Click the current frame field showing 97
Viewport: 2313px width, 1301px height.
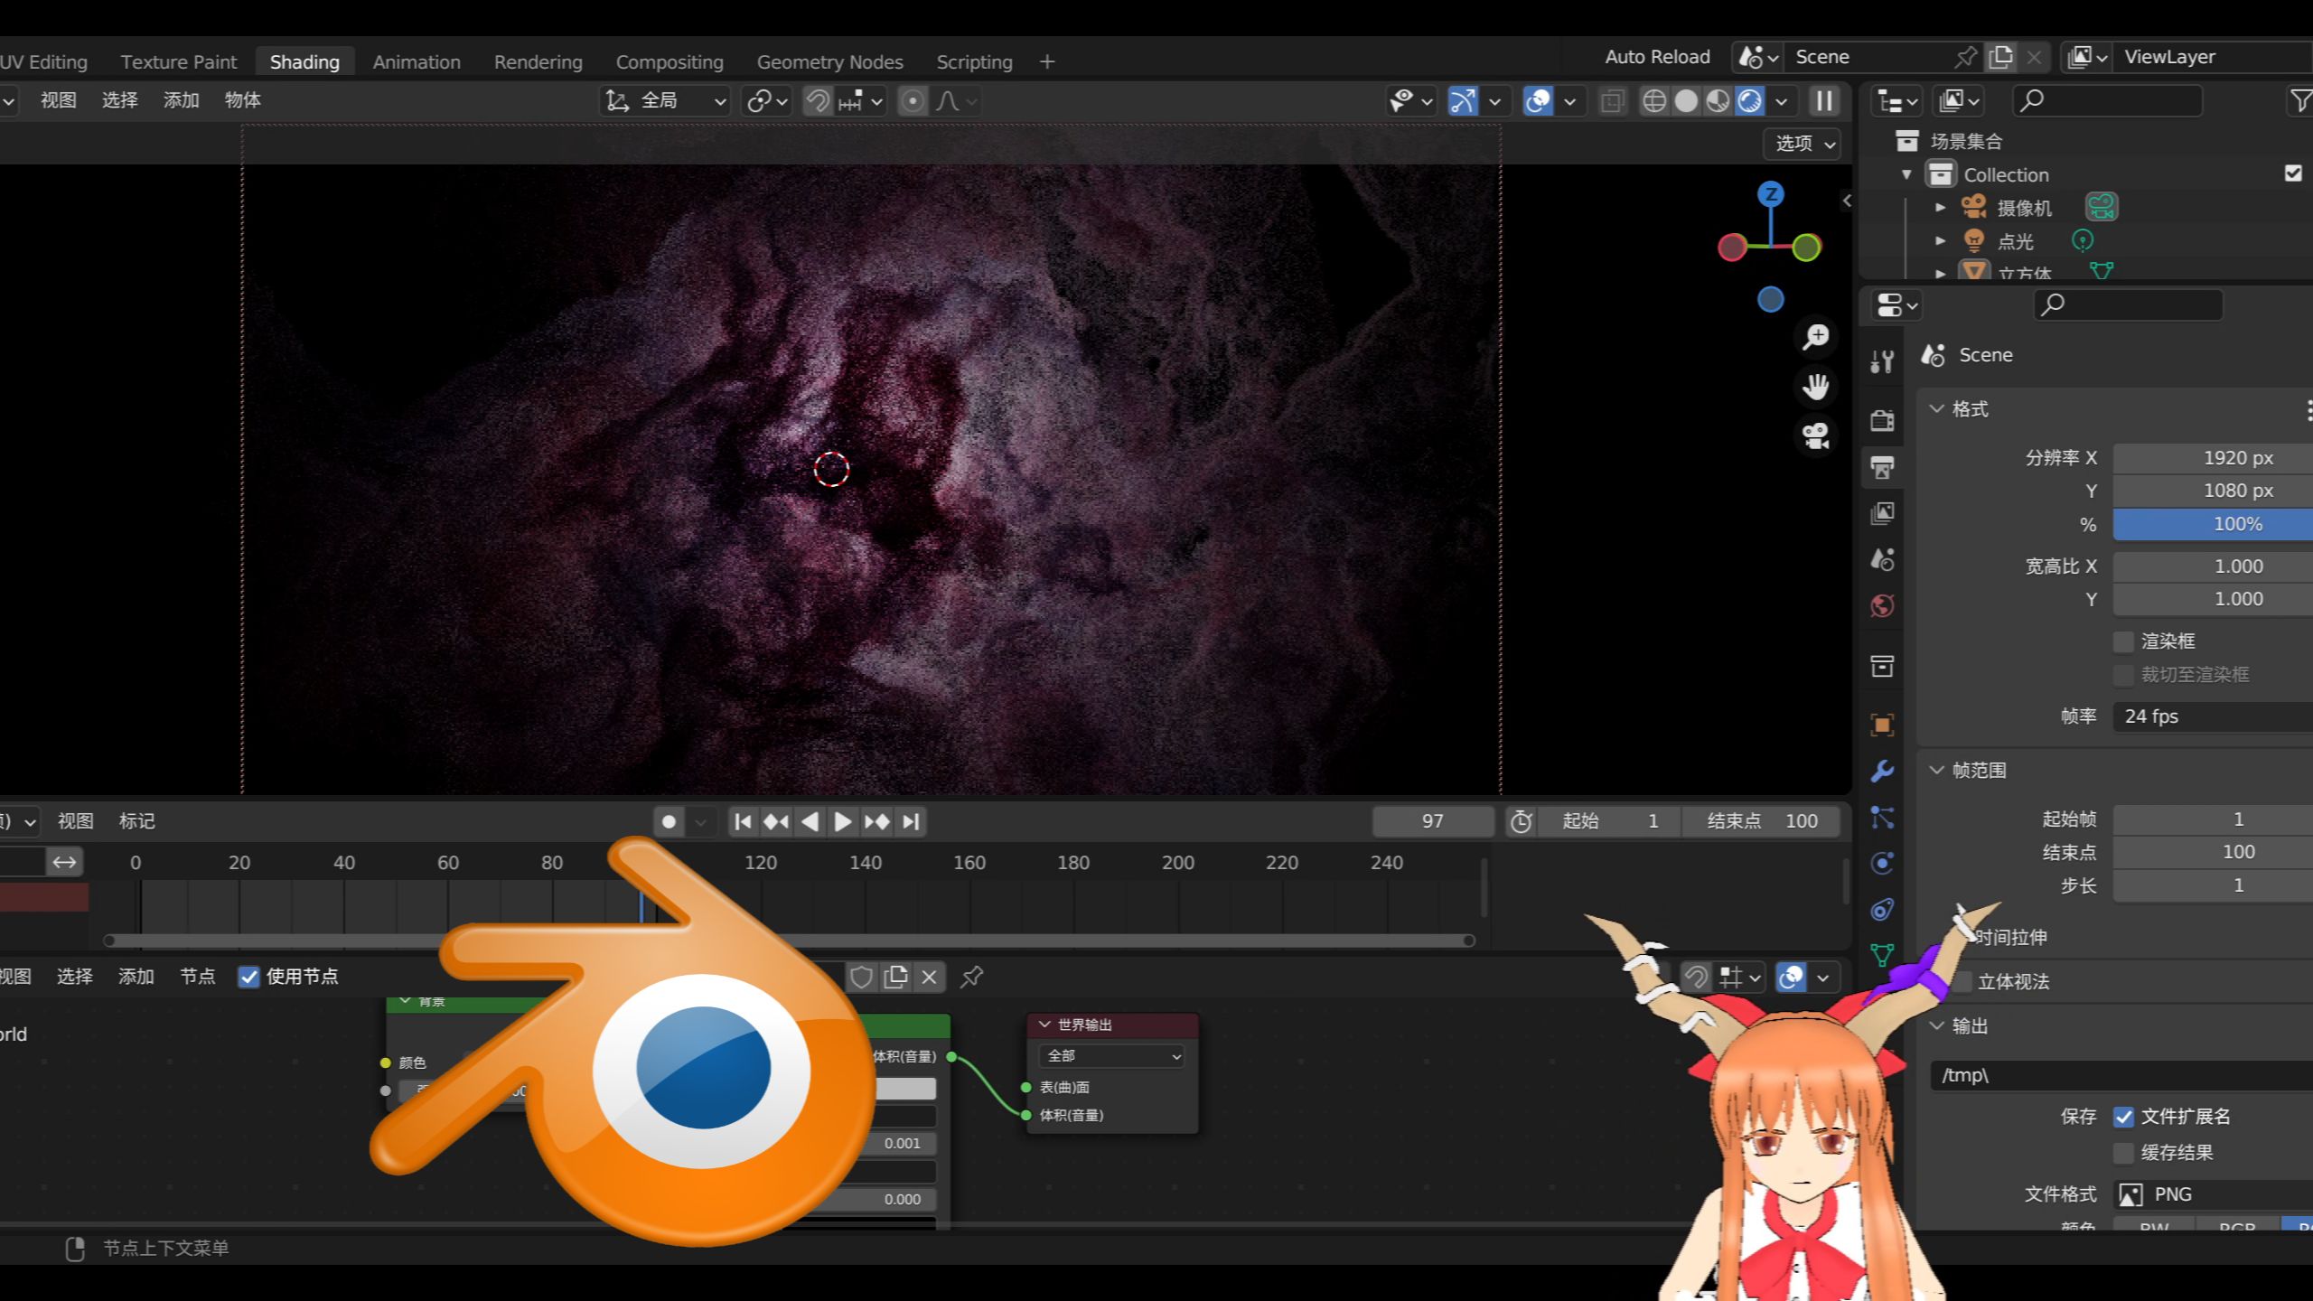pos(1433,821)
